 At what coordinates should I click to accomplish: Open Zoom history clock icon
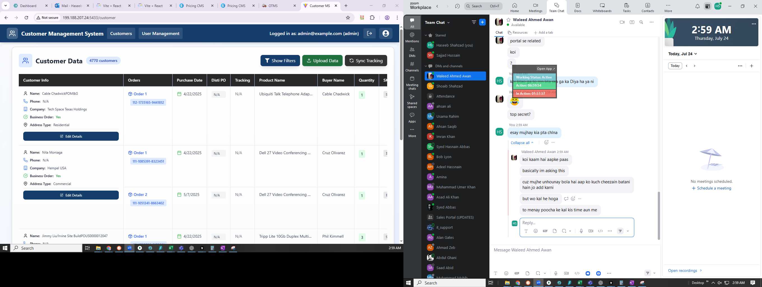point(457,6)
